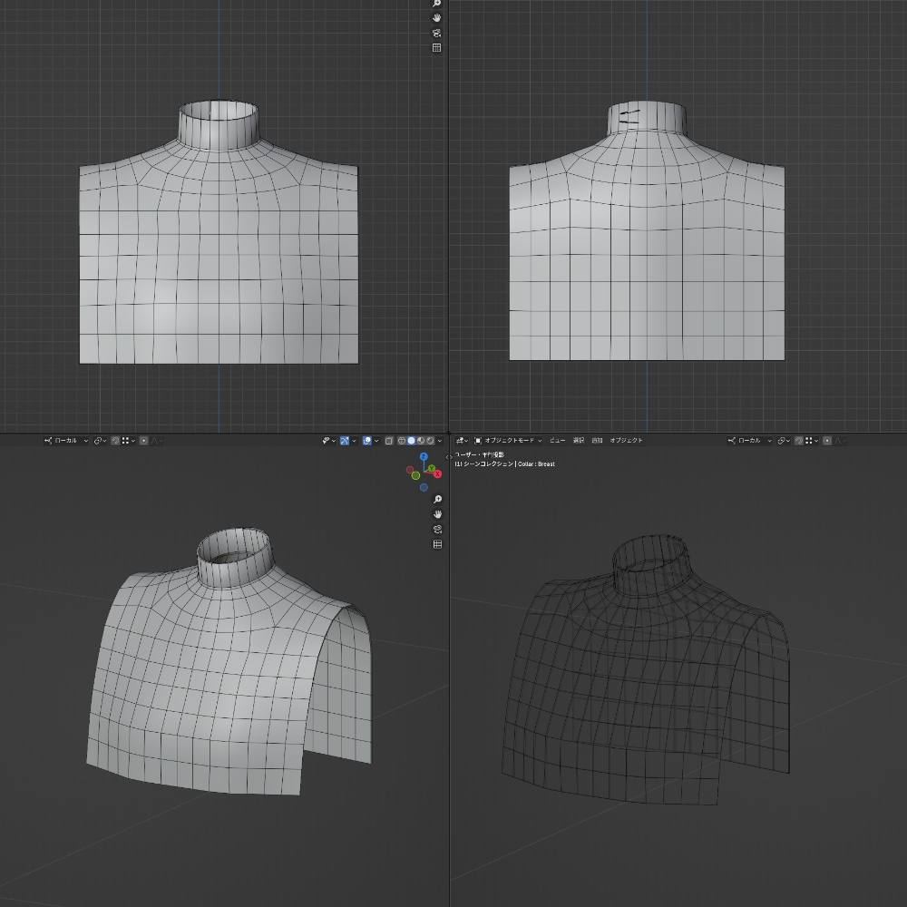Toggle snapping magnet in the bottom-right viewport header
The width and height of the screenshot is (907, 907).
pos(799,440)
